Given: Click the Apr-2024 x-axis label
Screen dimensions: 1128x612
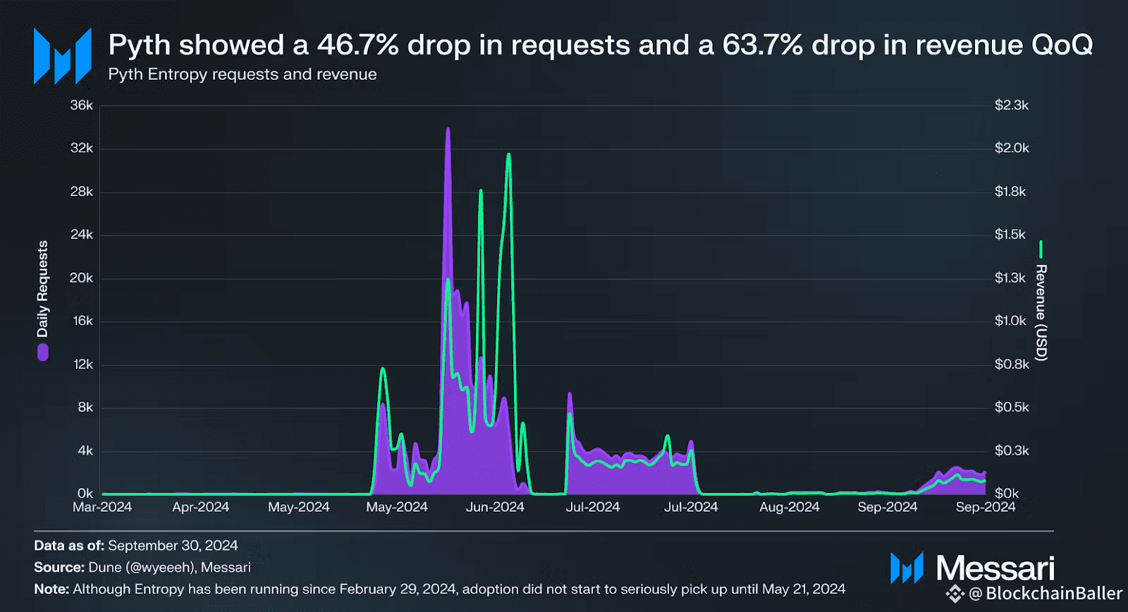Looking at the screenshot, I should pos(201,507).
